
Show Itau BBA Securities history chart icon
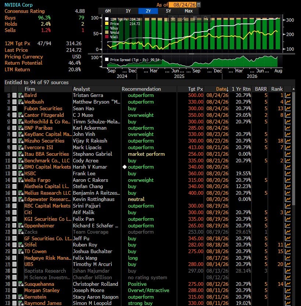[287, 154]
